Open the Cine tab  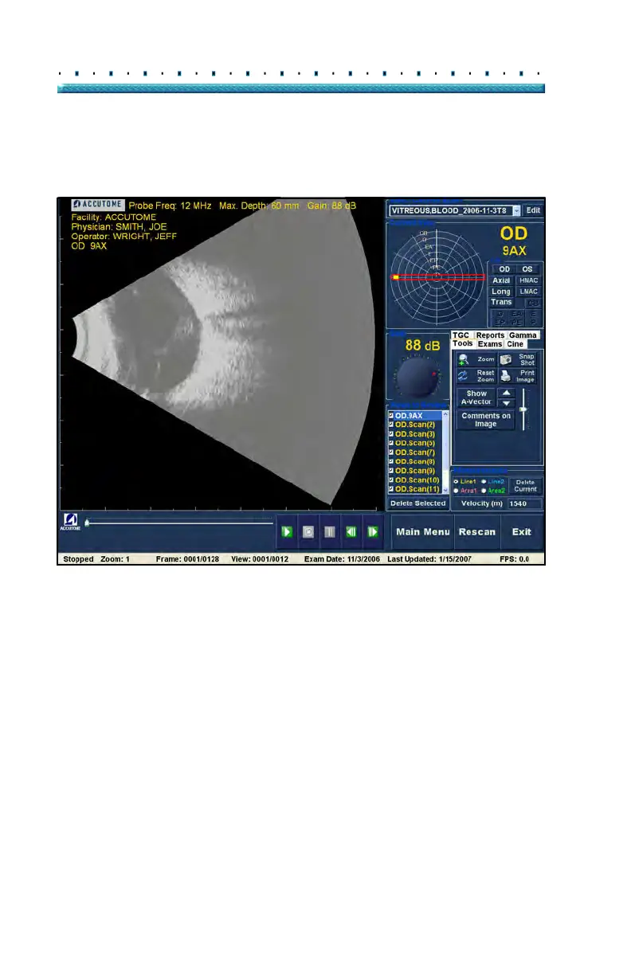click(x=515, y=344)
